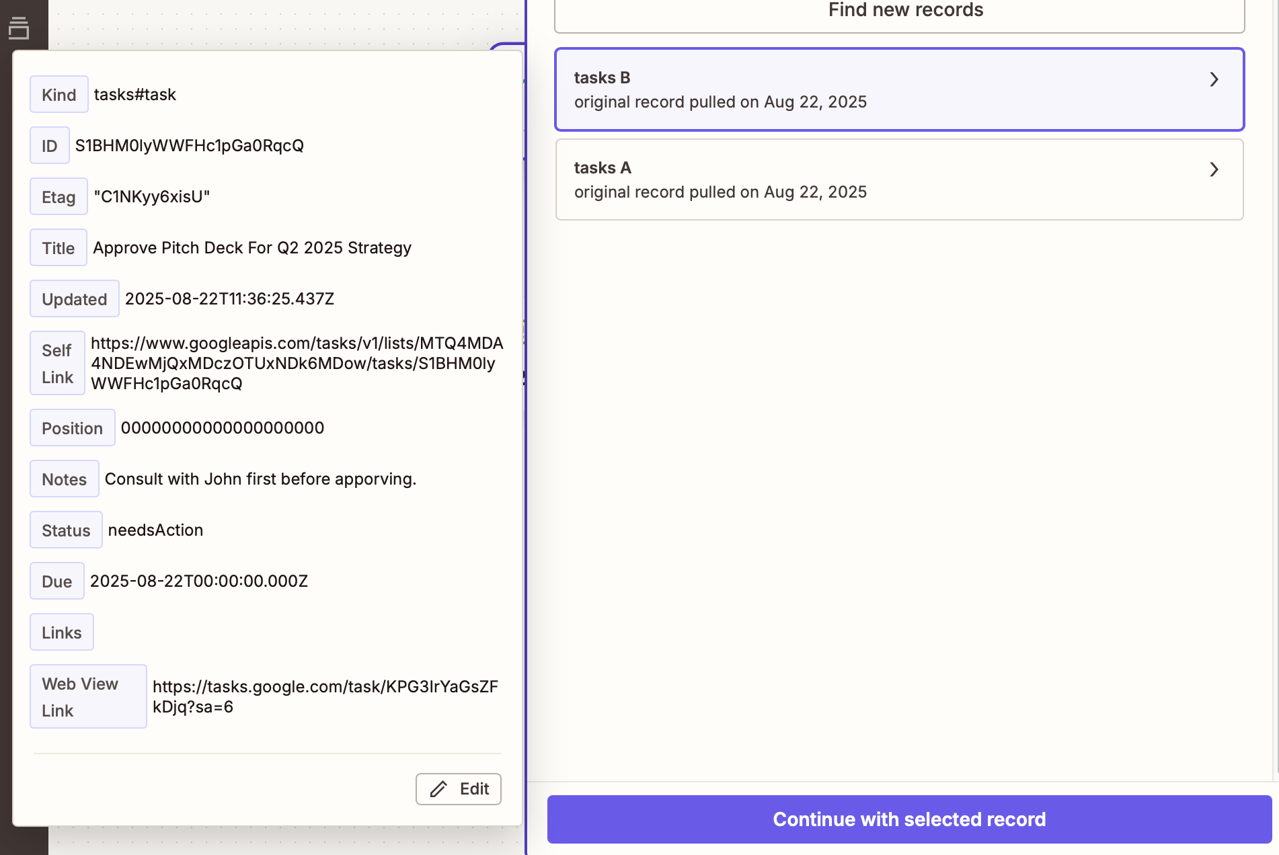The height and width of the screenshot is (855, 1279).
Task: Click the Notes field label
Action: tap(65, 479)
